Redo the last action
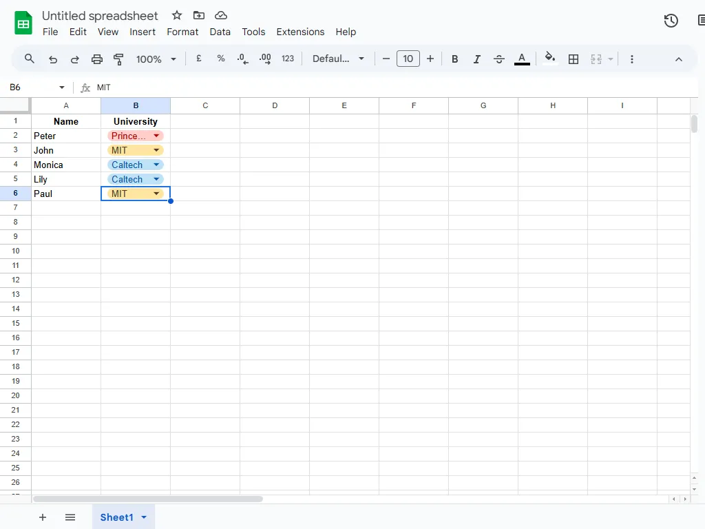Viewport: 705px width, 529px height. pos(74,59)
